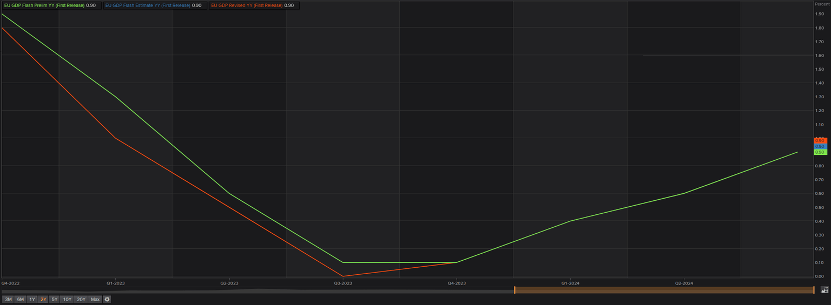Screen dimensions: 831x305
Task: Toggle EU GDP Flash Prelim YY legend
Action: click(x=50, y=5)
